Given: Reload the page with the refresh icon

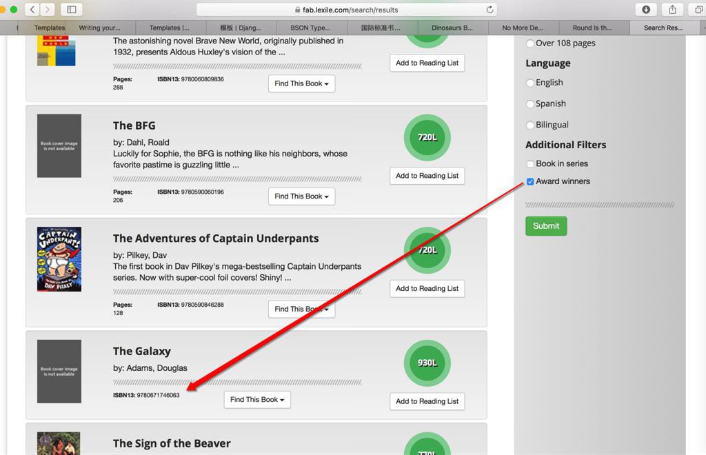Looking at the screenshot, I should 490,10.
